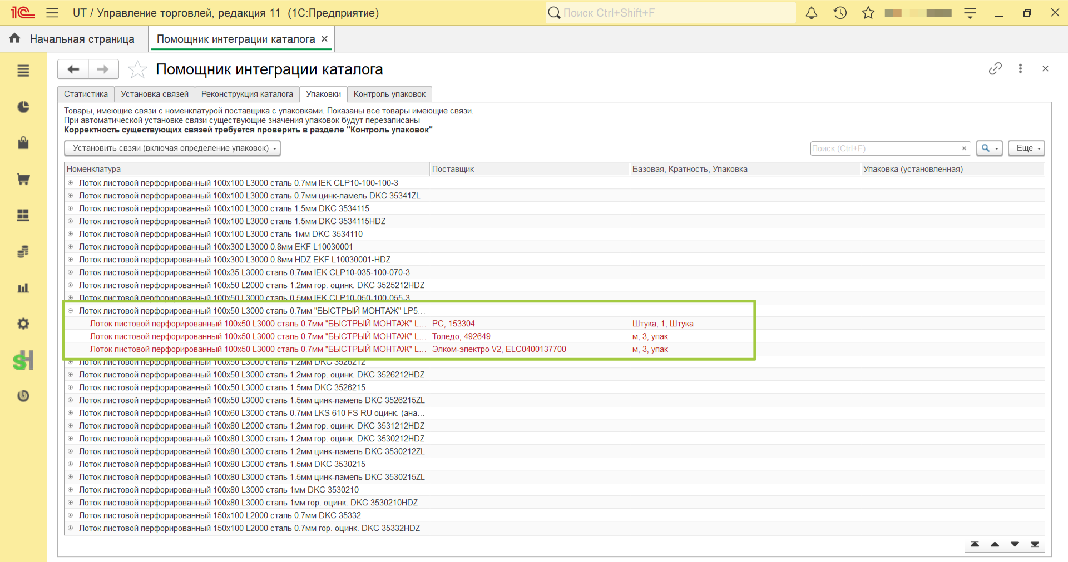This screenshot has width=1068, height=562.
Task: Switch to the "Статистика" tab
Action: pyautogui.click(x=86, y=94)
